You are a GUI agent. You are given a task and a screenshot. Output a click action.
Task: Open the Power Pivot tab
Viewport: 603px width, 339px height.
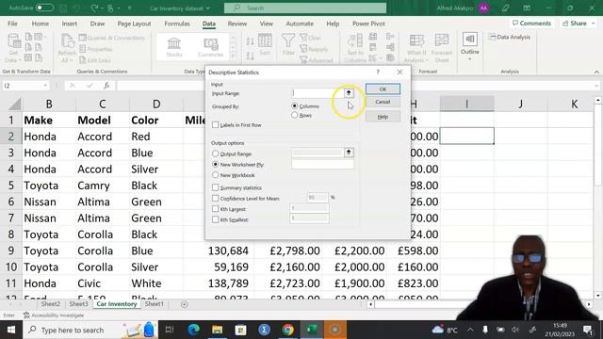(x=368, y=24)
